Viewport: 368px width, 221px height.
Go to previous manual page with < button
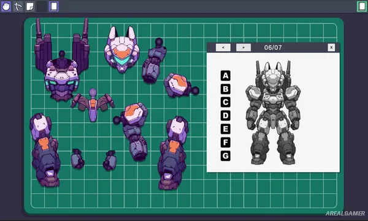[x=223, y=47]
